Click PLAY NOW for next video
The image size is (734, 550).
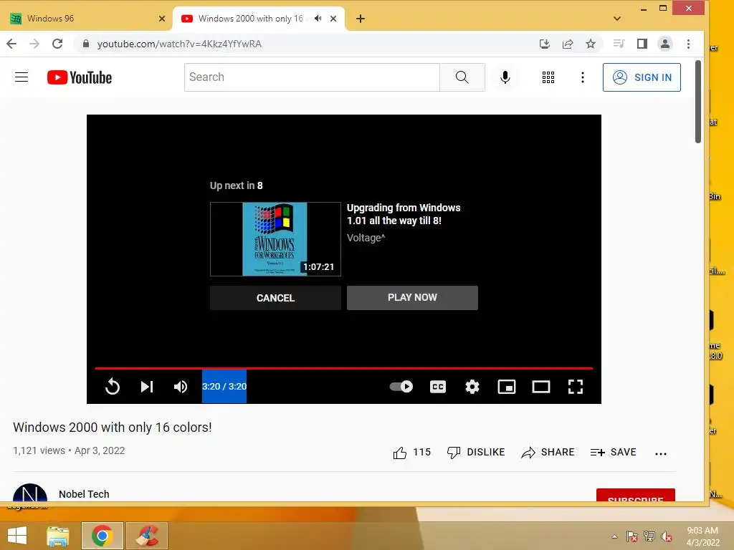coord(412,298)
